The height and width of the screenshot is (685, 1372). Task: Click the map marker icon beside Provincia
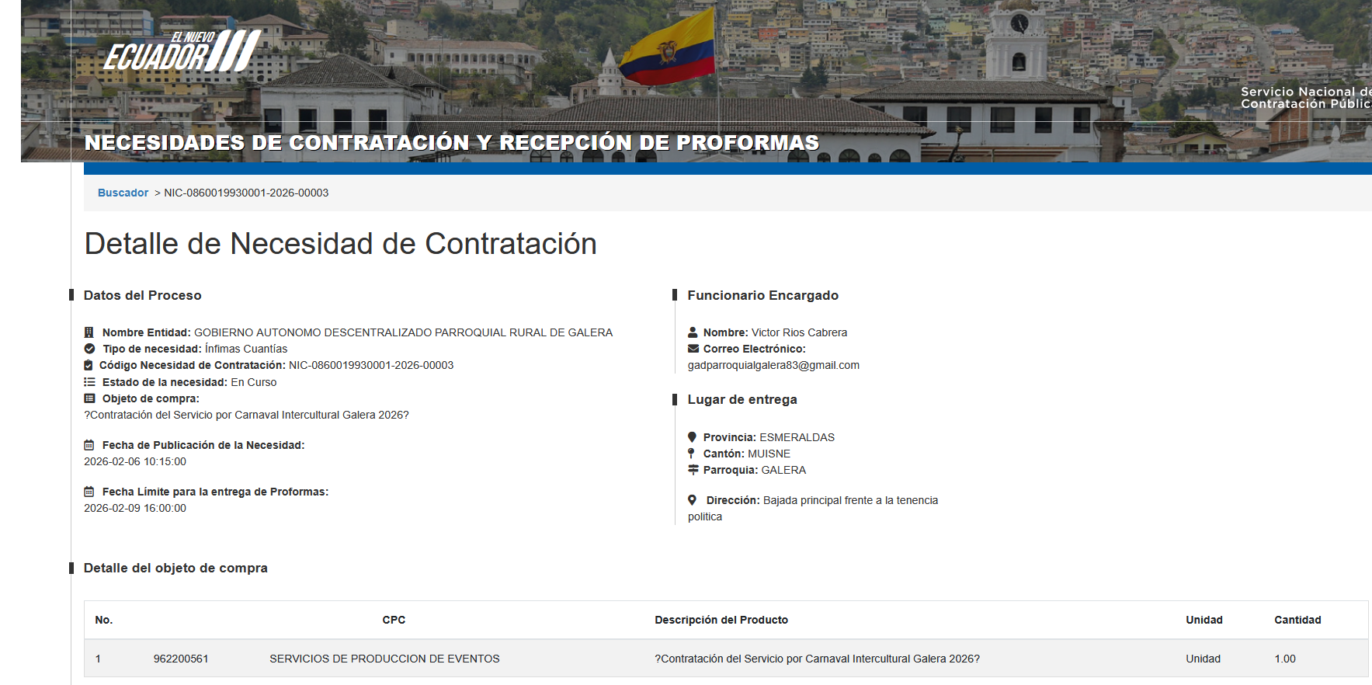click(x=693, y=437)
